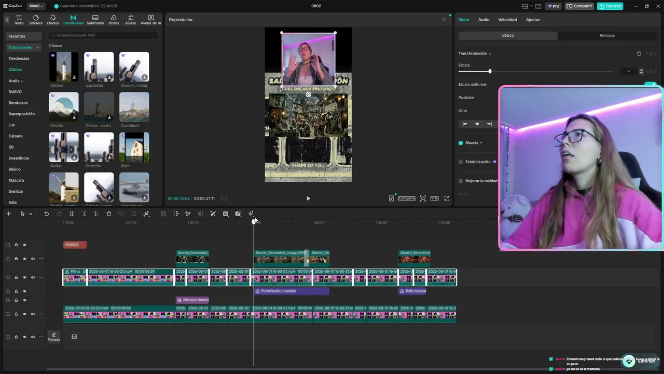The image size is (664, 374).
Task: Toggle the Escala uniforme switch
Action: 650,84
